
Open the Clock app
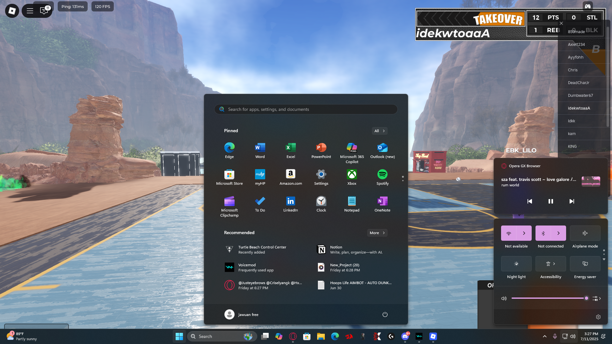321,204
